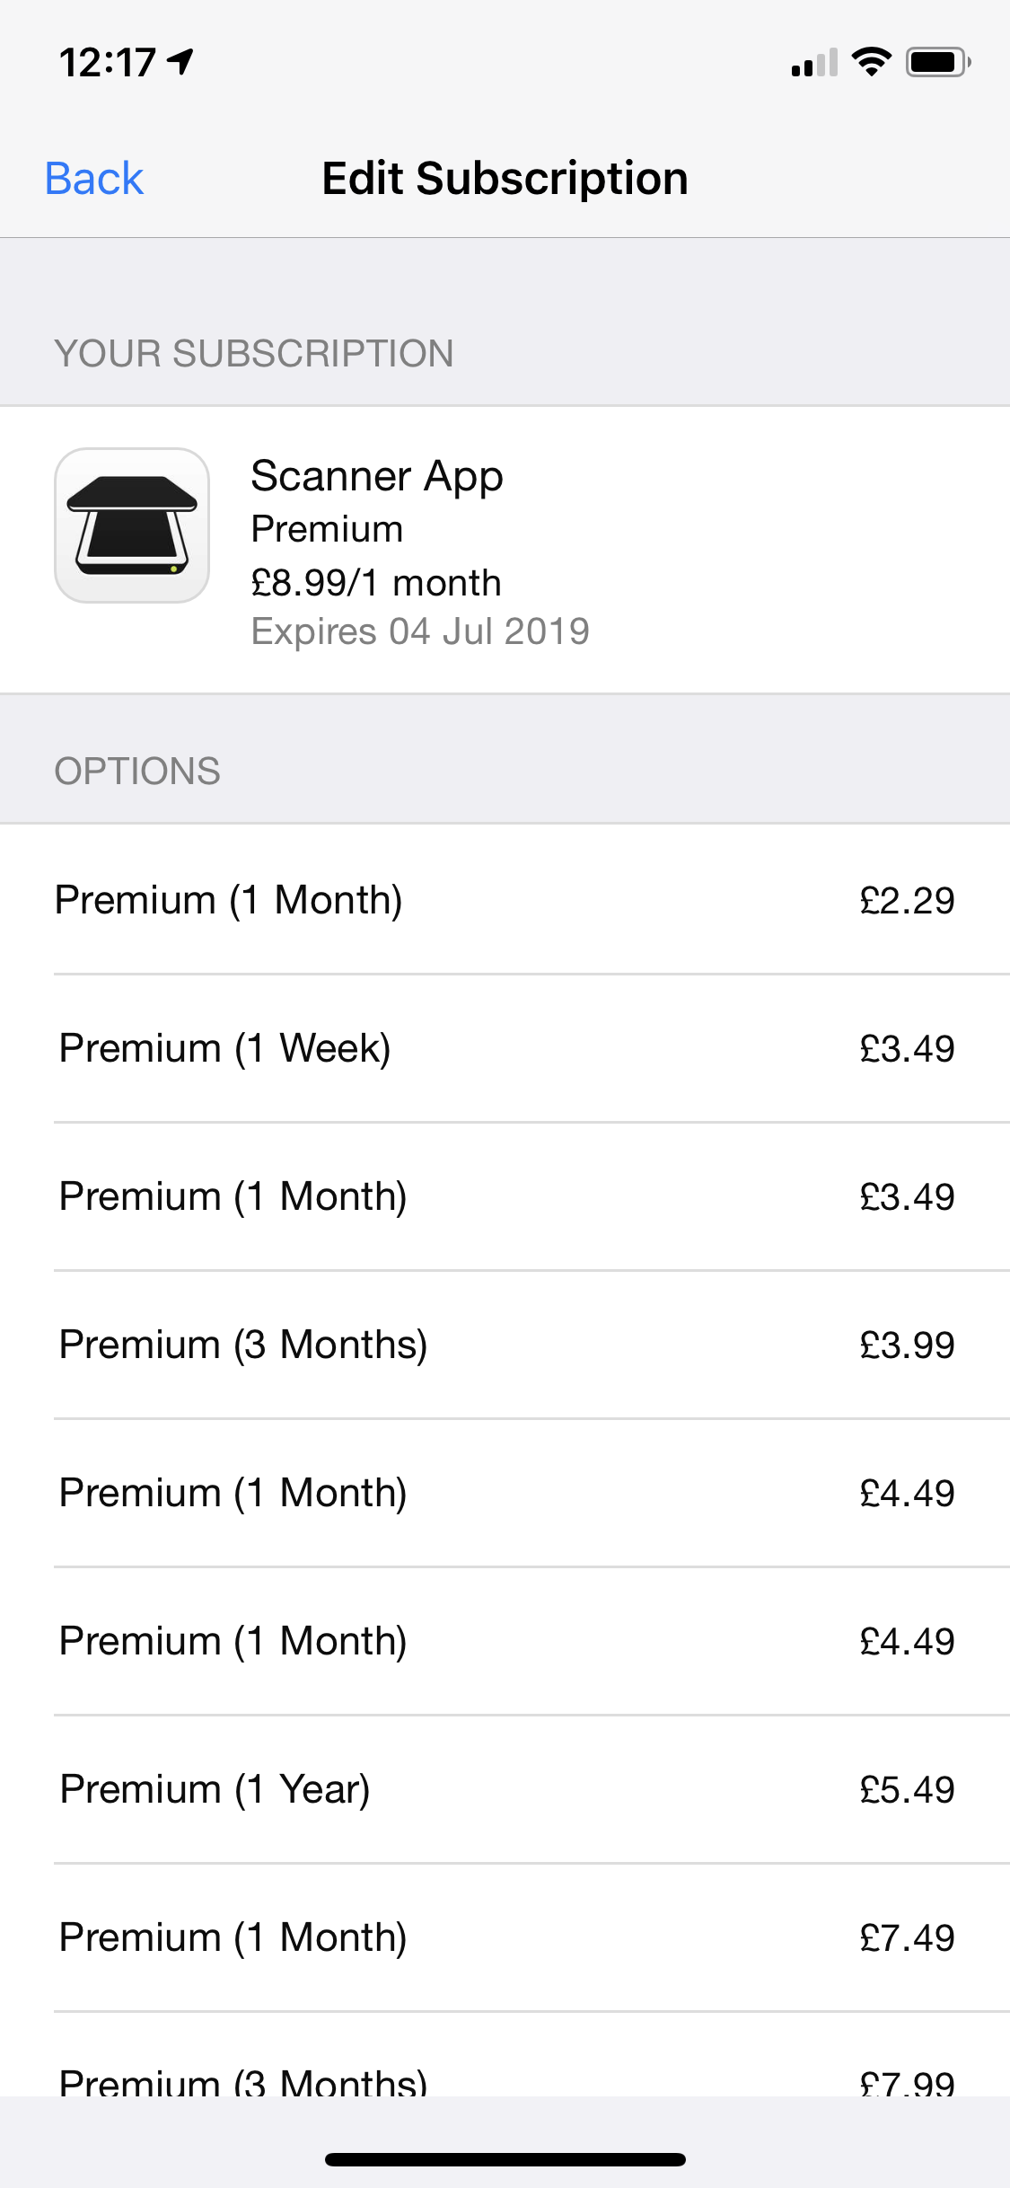Screen dimensions: 1010x2188
Task: Tap the 12:17 clock in status bar
Action: (108, 63)
